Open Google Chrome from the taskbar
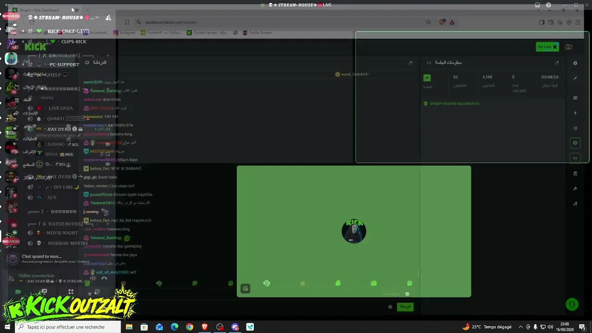This screenshot has height=333, width=592. 190,327
